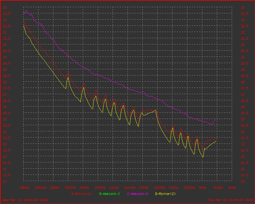
Task: Click the 1h0m x-axis label
Action: [x=232, y=188]
